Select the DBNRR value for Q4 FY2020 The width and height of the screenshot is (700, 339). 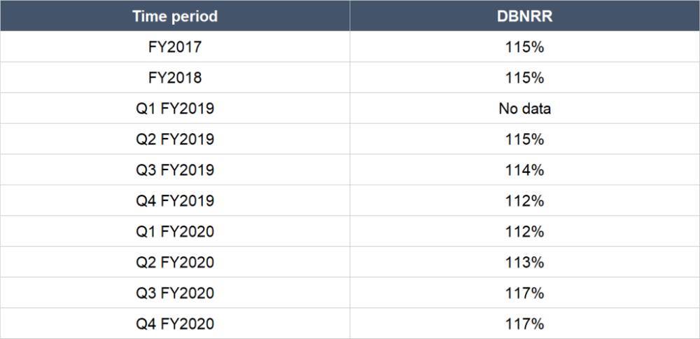pyautogui.click(x=524, y=324)
